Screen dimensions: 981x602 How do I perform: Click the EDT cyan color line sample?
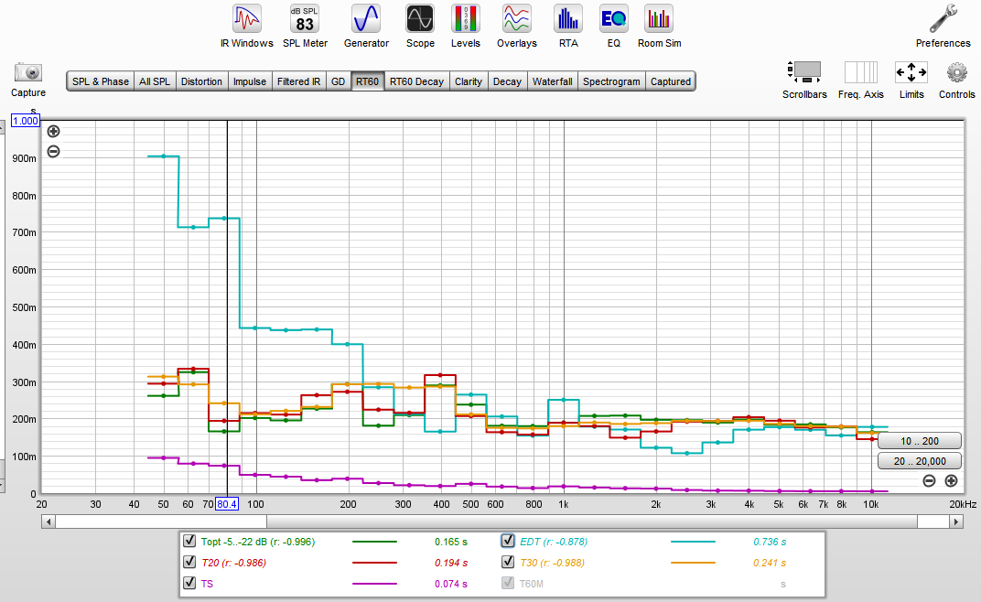pos(693,542)
